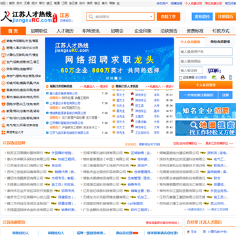Click the captcha verification image

coord(214,70)
